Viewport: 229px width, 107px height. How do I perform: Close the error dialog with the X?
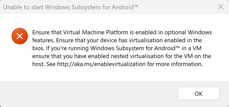[221, 7]
